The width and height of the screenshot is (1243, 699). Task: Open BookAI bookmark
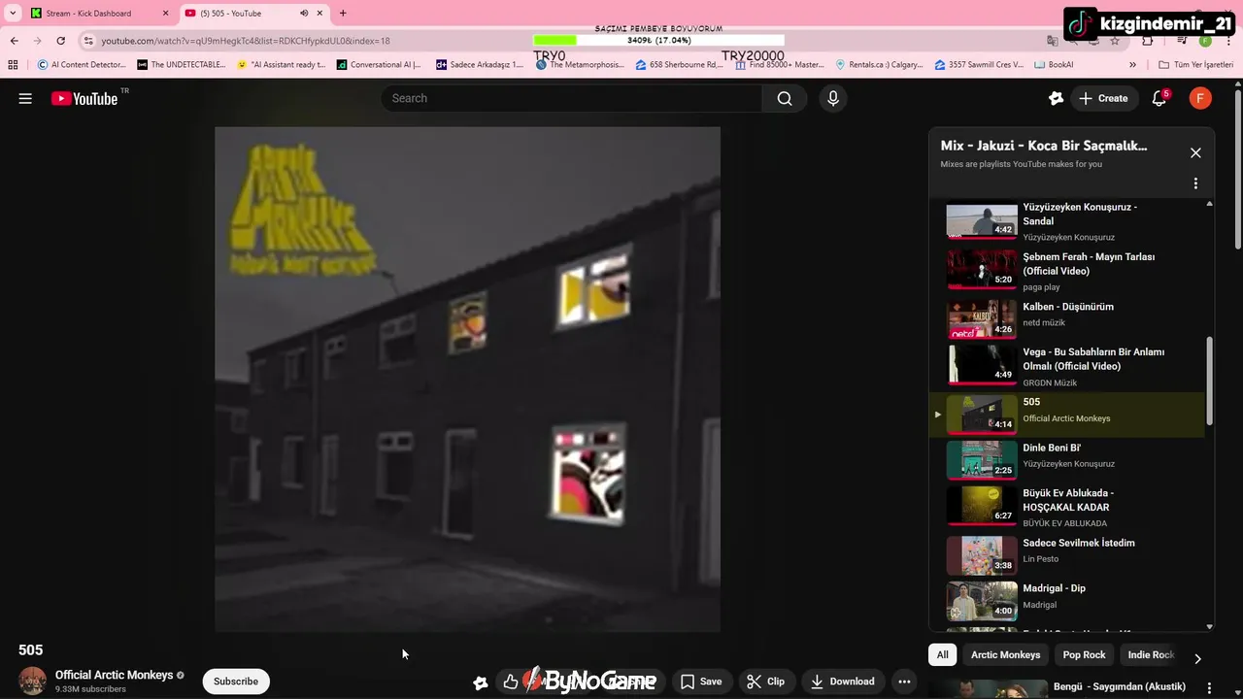1054,65
